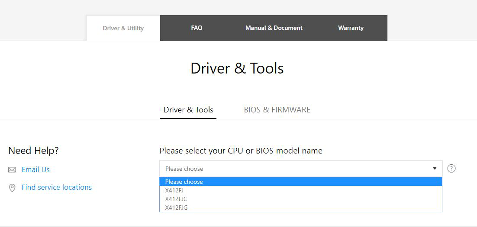477x227 pixels.
Task: Pick X412FJG in the dropdown list
Action: point(176,208)
